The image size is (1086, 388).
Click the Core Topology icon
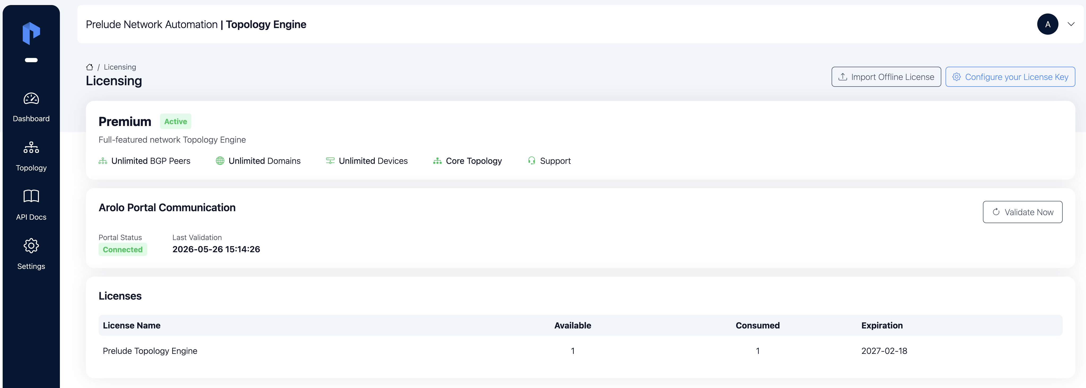click(x=437, y=161)
